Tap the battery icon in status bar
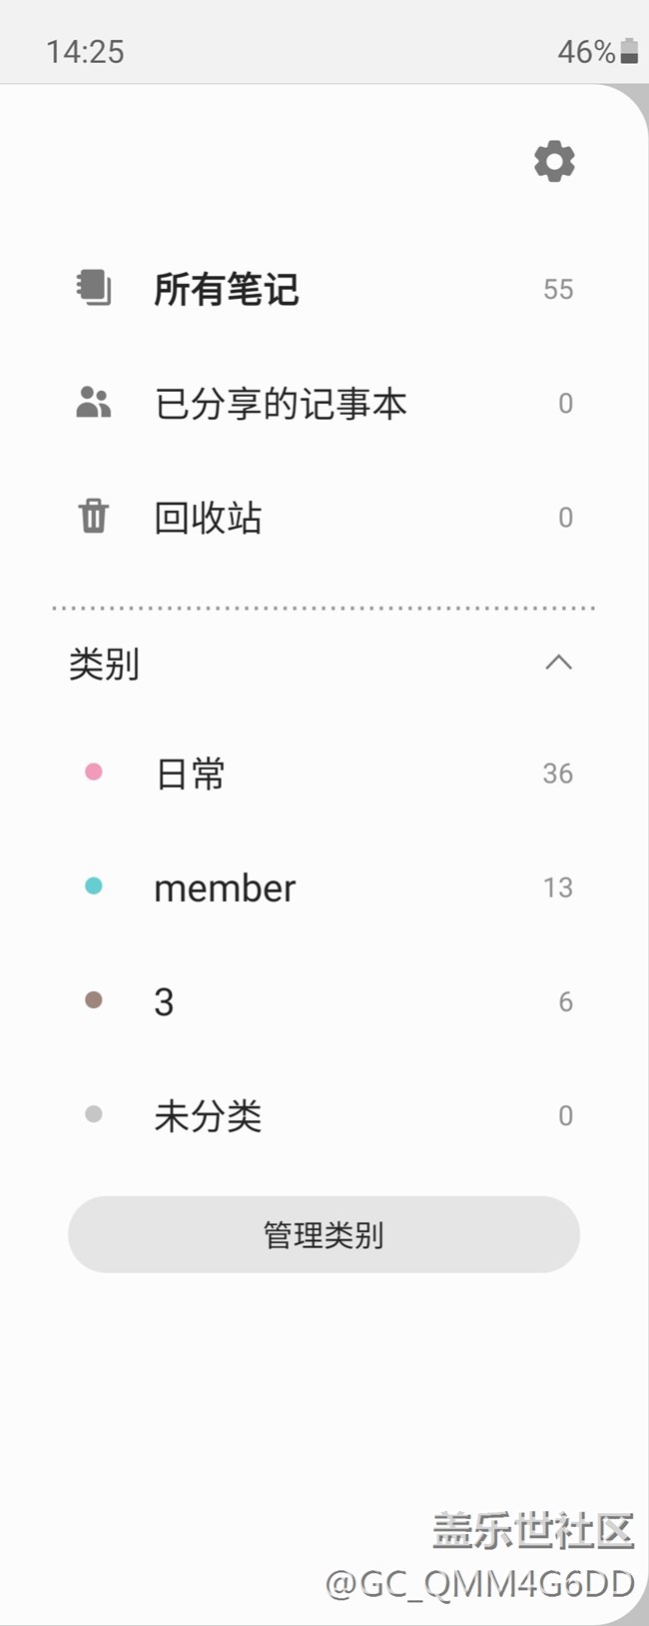The width and height of the screenshot is (649, 1626). tap(629, 51)
